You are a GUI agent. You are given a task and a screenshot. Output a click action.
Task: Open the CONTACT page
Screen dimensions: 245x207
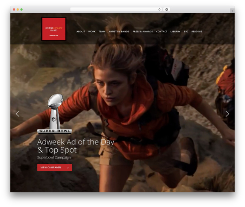(162, 31)
